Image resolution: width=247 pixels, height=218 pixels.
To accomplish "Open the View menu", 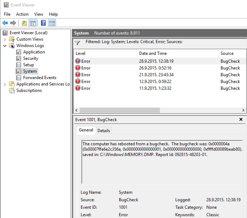I will (39, 14).
